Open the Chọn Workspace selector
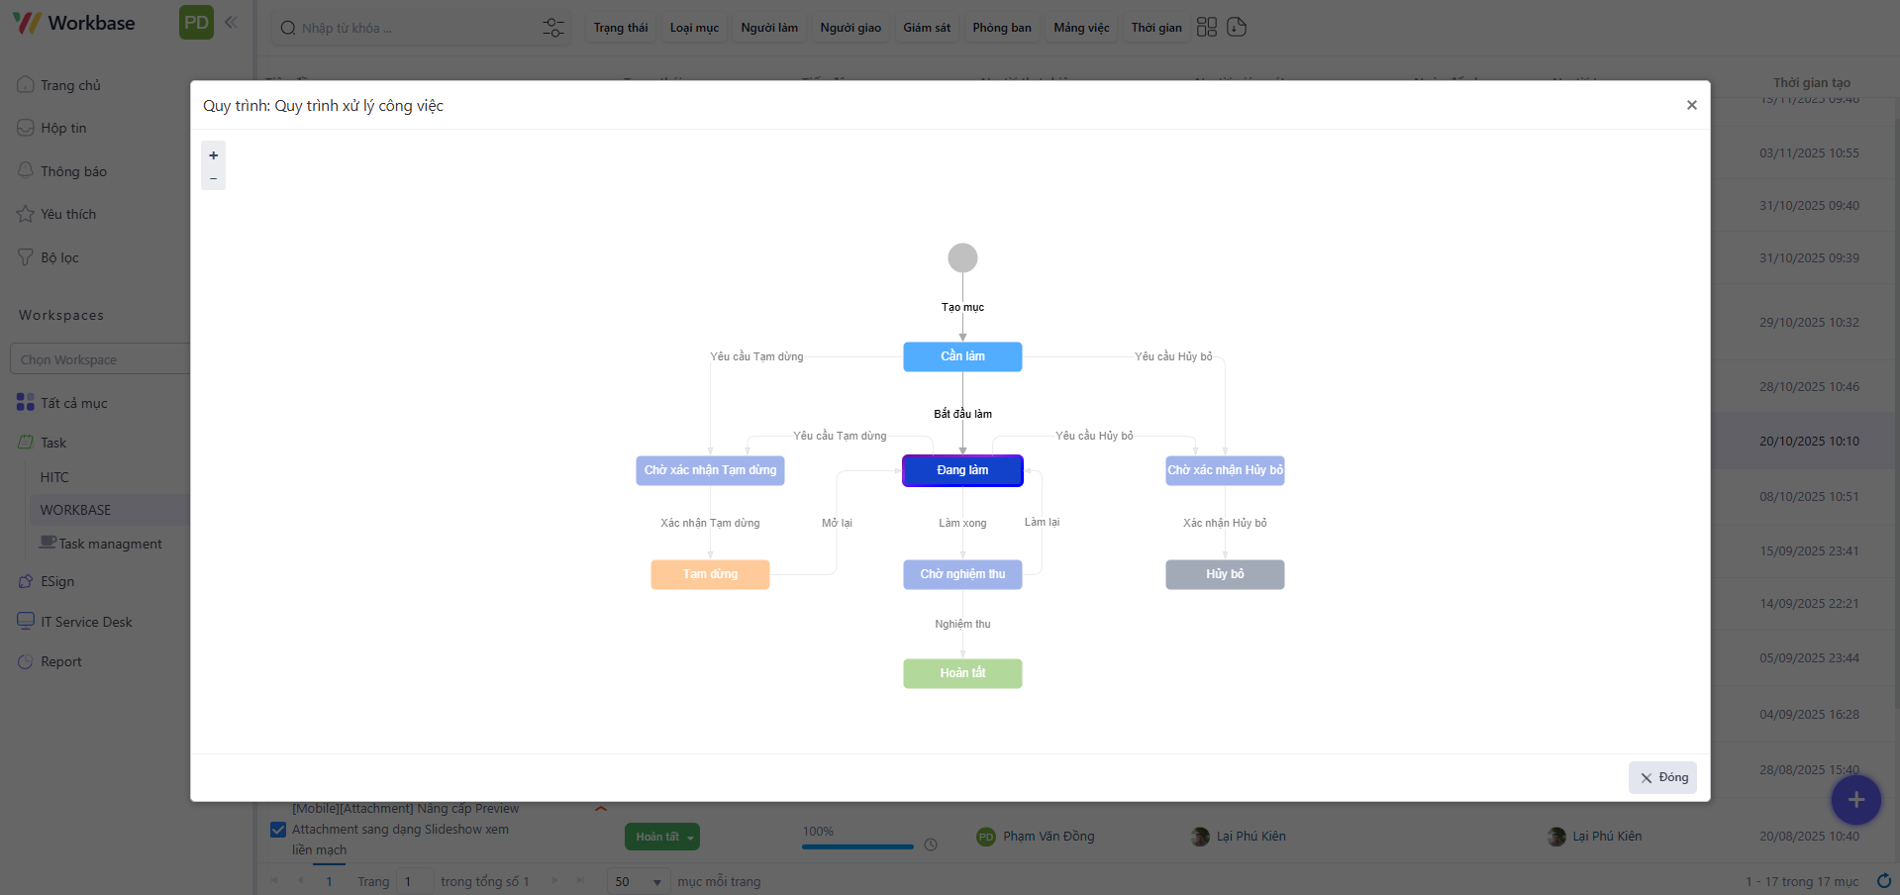 (x=99, y=359)
